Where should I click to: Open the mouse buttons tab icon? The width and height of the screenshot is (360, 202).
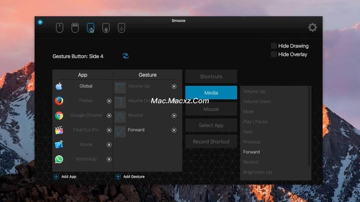coord(75,28)
